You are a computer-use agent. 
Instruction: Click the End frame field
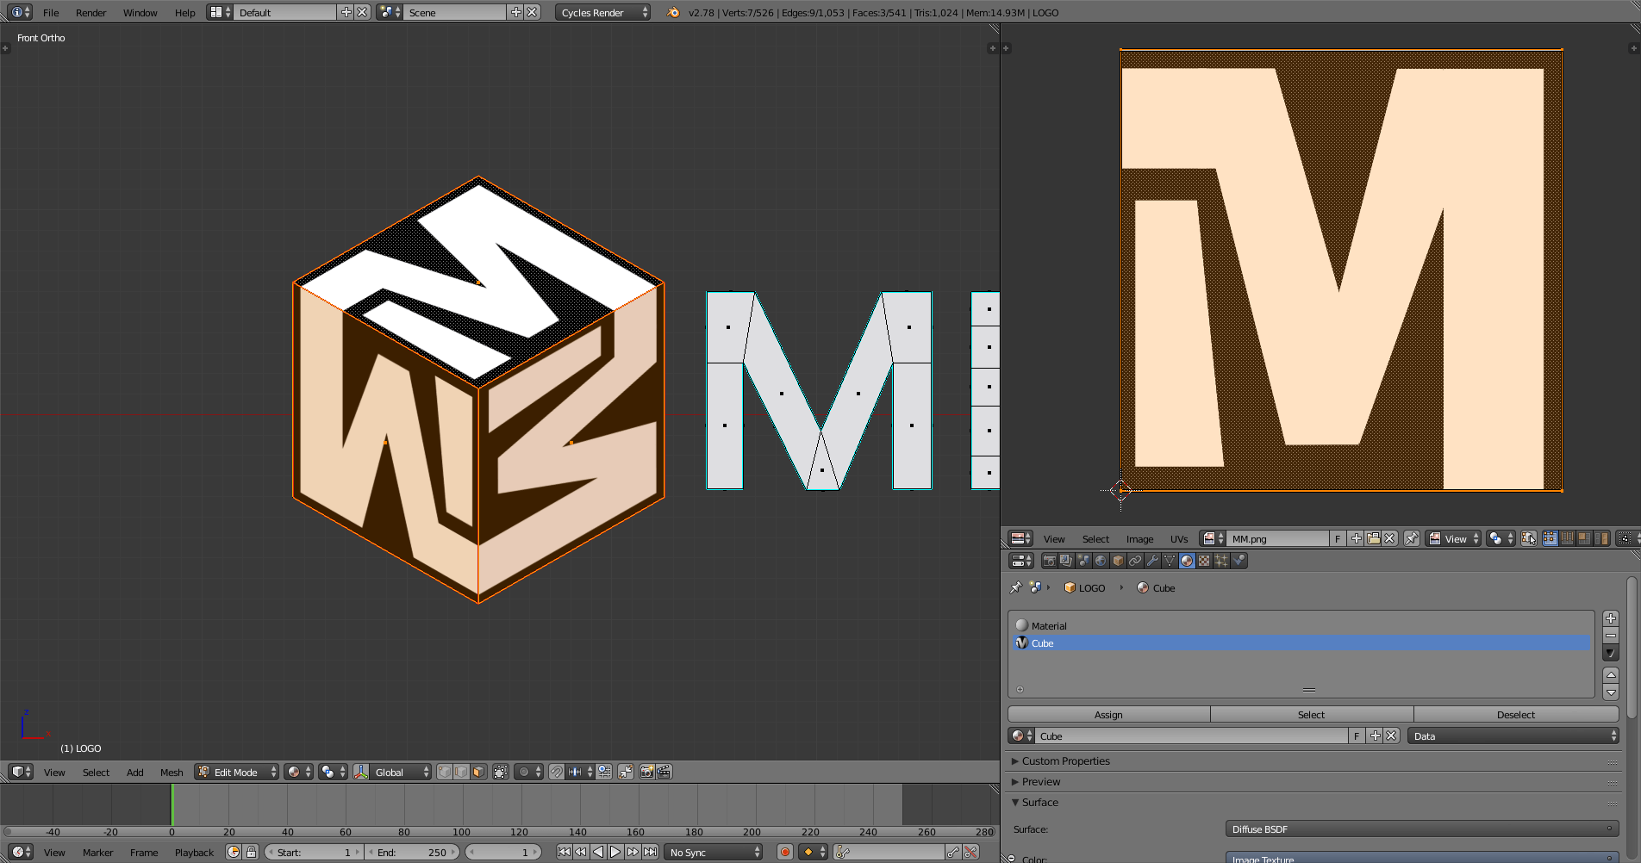click(412, 852)
